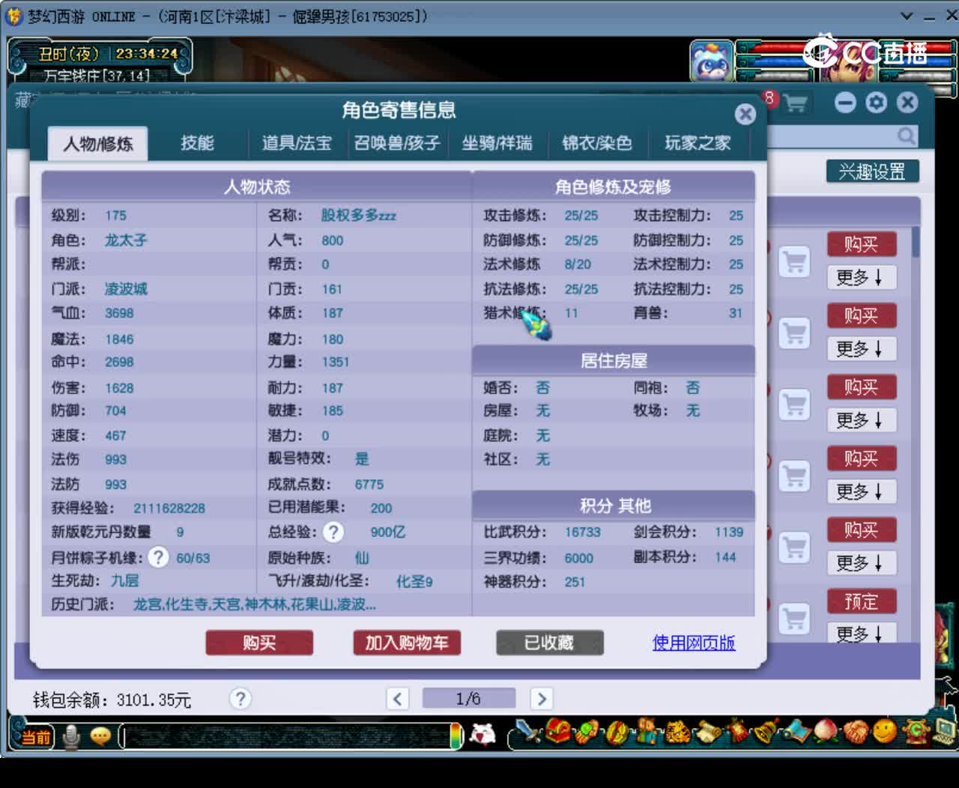Open the shopping cart icon with badge 8
Viewport: 959px width, 788px height.
794,103
